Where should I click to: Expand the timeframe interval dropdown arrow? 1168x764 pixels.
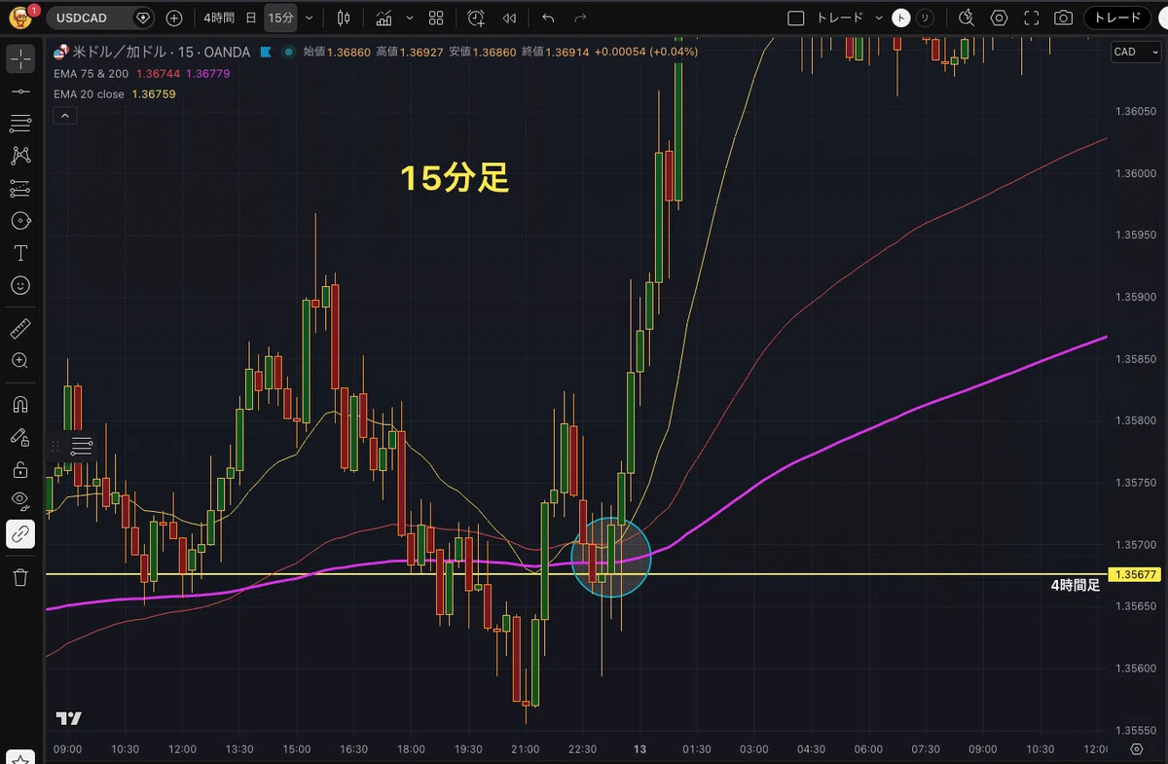tap(310, 18)
